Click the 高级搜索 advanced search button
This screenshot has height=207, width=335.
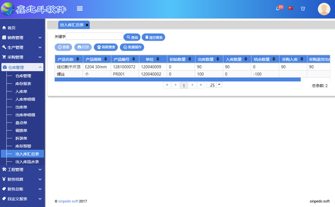(x=106, y=47)
